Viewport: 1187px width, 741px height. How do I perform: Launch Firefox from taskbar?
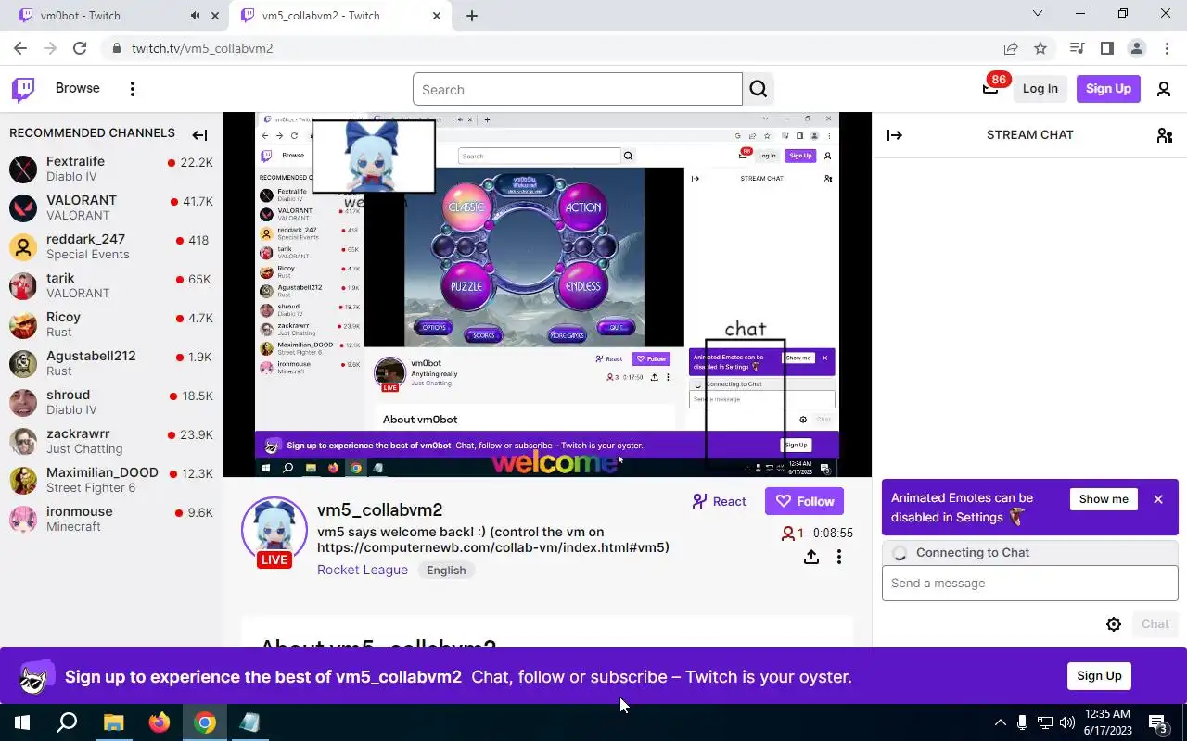pyautogui.click(x=160, y=722)
